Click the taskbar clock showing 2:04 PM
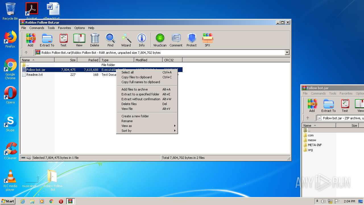364x205 pixels. [x=349, y=201]
